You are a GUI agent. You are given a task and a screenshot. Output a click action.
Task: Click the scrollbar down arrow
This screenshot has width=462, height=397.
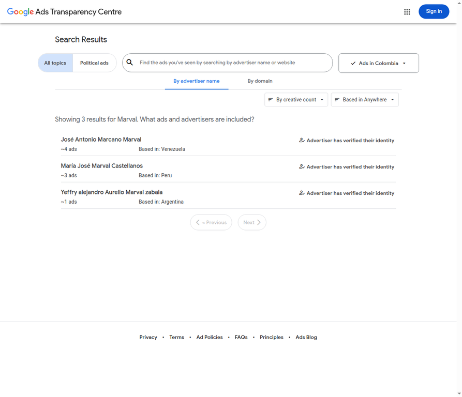[459, 394]
